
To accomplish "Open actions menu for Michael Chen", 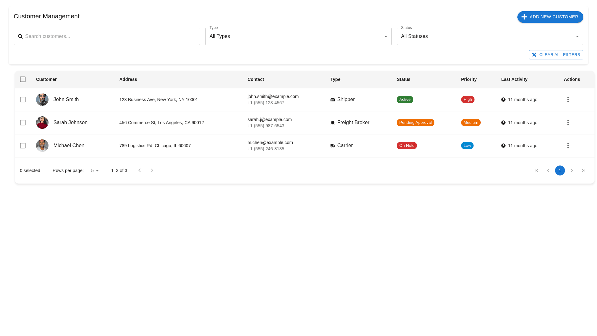I will (x=568, y=146).
